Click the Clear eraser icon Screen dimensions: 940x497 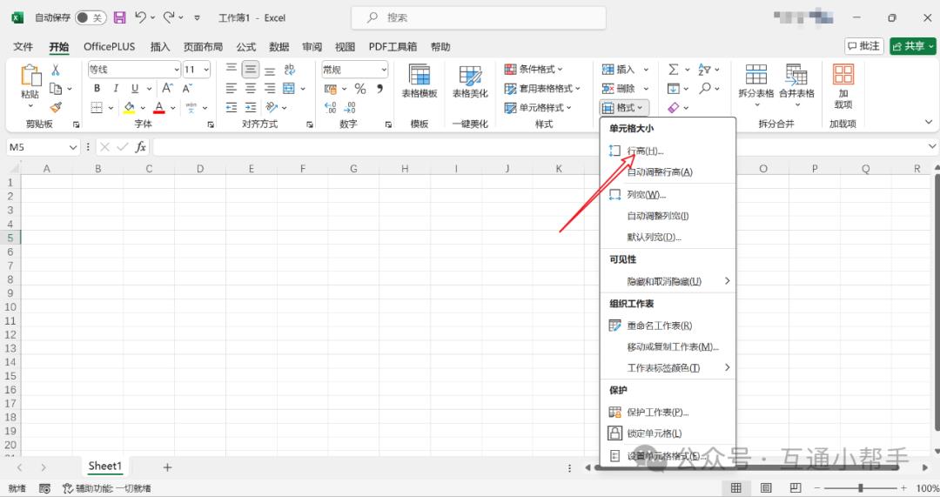point(673,107)
